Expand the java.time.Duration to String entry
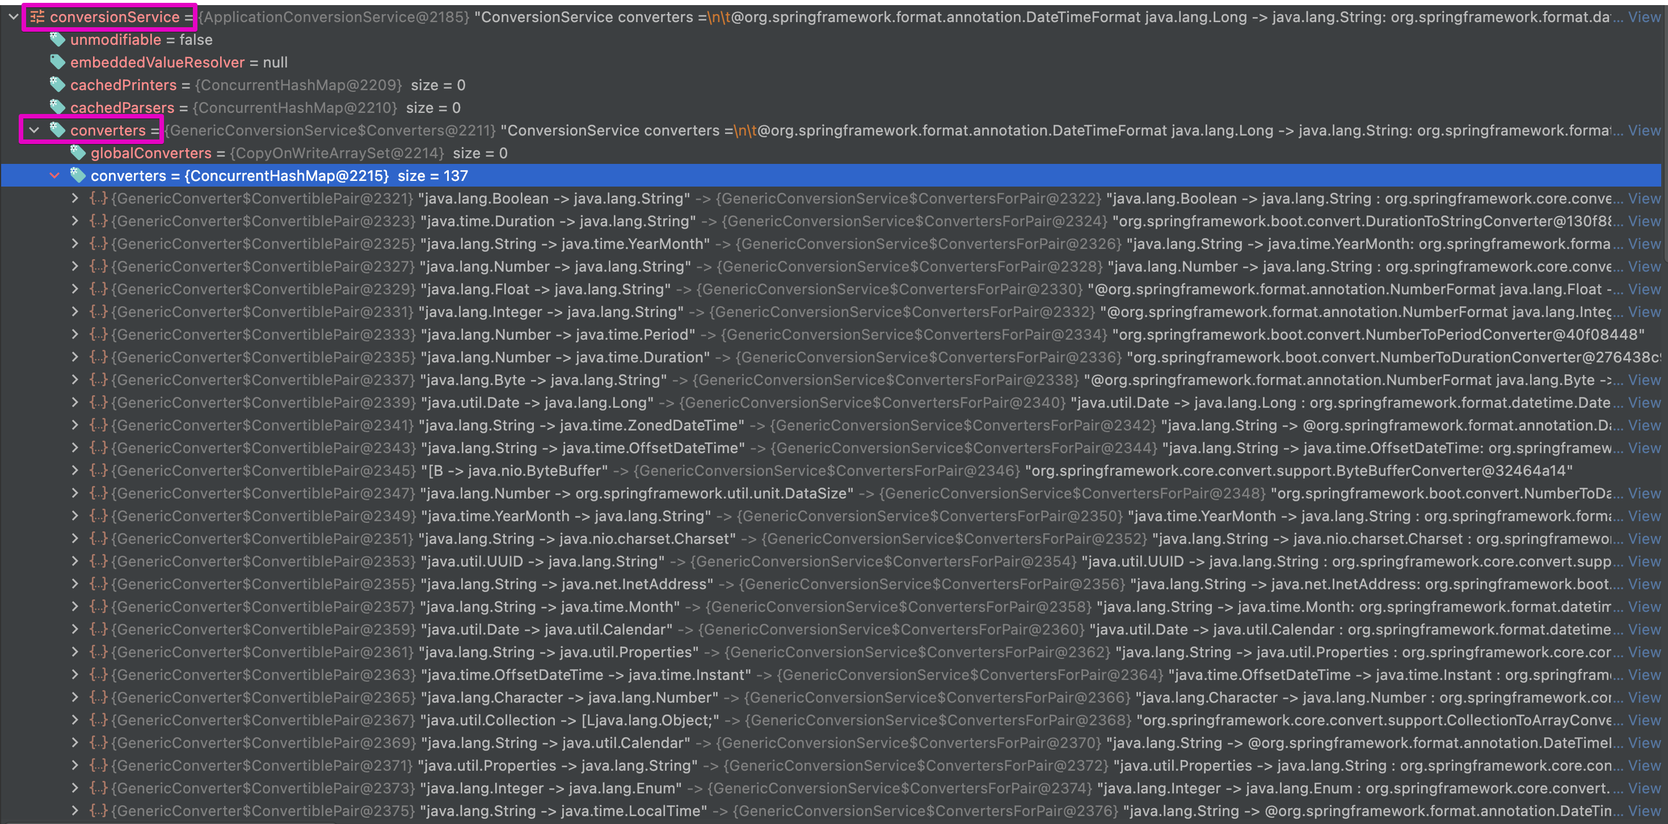Image resolution: width=1668 pixels, height=824 pixels. (x=75, y=221)
